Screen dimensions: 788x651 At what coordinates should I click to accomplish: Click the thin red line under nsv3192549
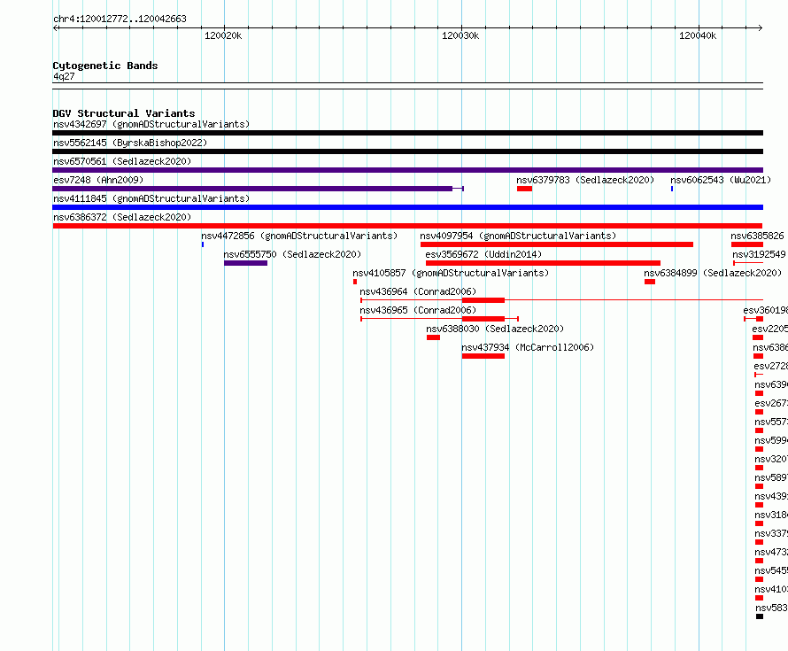coord(748,263)
